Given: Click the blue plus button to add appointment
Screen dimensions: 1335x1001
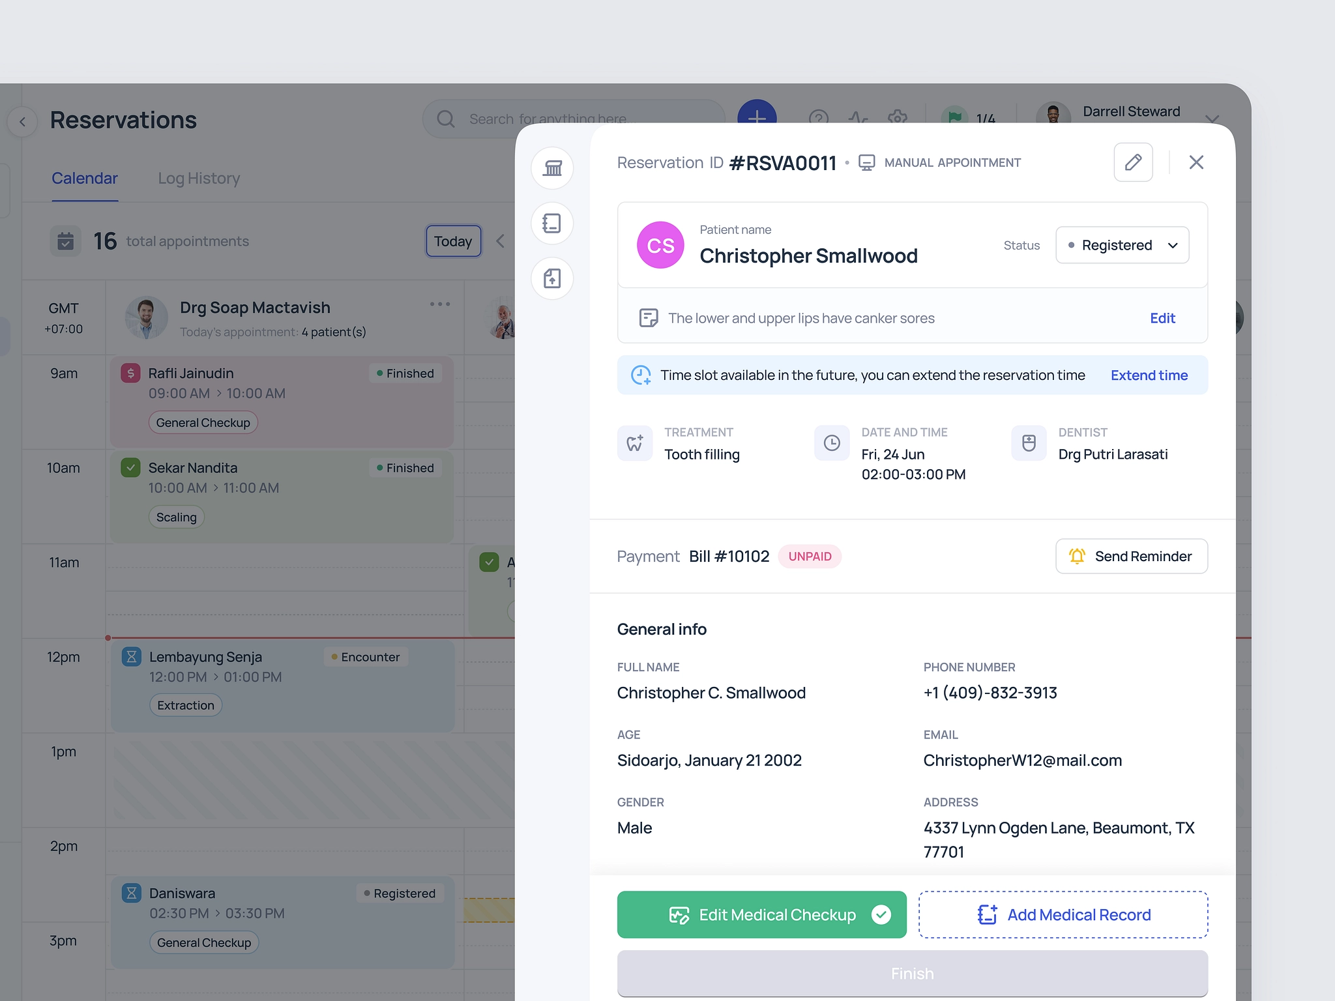Looking at the screenshot, I should click(756, 119).
